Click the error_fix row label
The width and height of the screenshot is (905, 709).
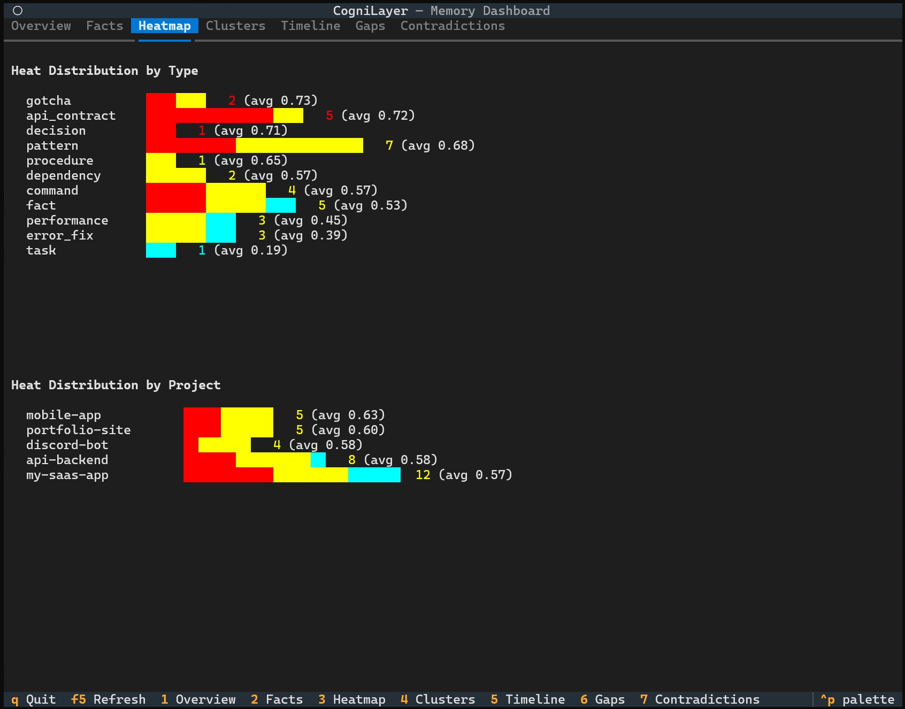point(59,235)
